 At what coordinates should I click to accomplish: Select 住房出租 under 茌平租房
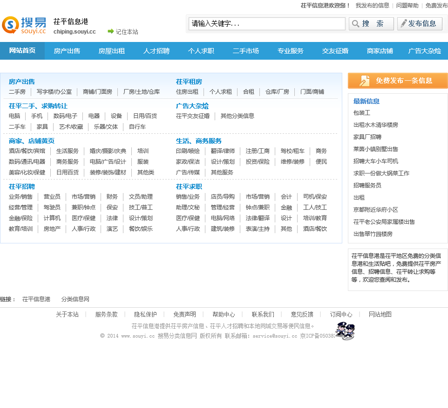coord(187,92)
